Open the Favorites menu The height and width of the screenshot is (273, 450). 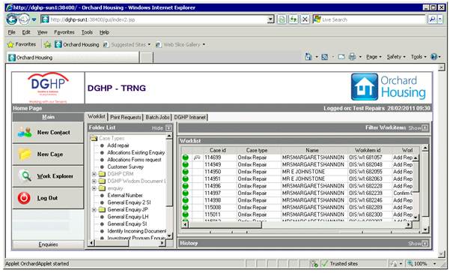tap(64, 32)
